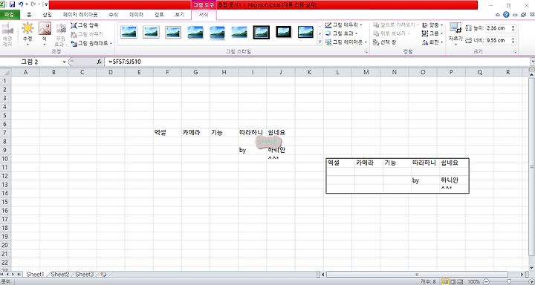Apply the sixth soft-edge picture style
This screenshot has height=285, width=535.
[x=239, y=32]
